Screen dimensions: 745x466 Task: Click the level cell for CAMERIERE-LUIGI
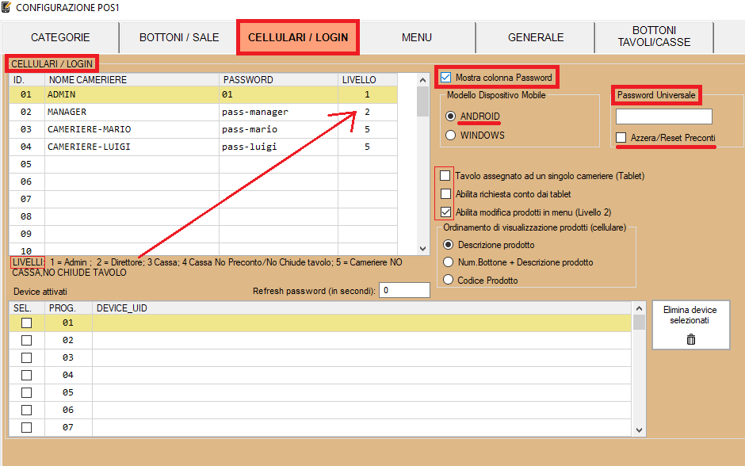(368, 147)
